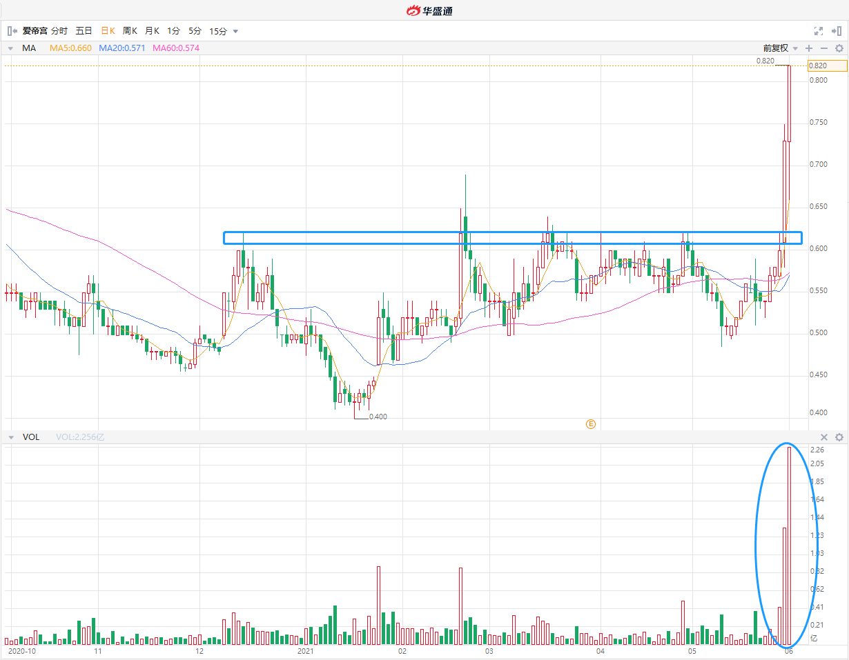The height and width of the screenshot is (660, 849).
Task: Click the orange E earnings marker
Action: point(591,424)
